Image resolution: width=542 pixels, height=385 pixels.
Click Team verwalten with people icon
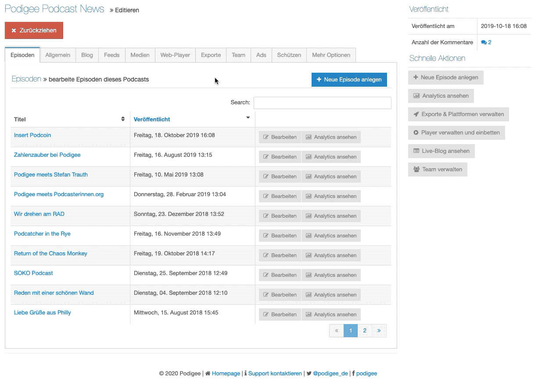438,170
